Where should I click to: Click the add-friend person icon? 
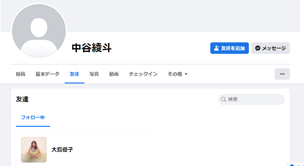[x=217, y=48]
